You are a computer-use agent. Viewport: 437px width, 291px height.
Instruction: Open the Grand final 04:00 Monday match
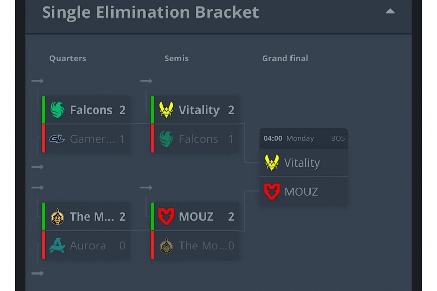[303, 138]
